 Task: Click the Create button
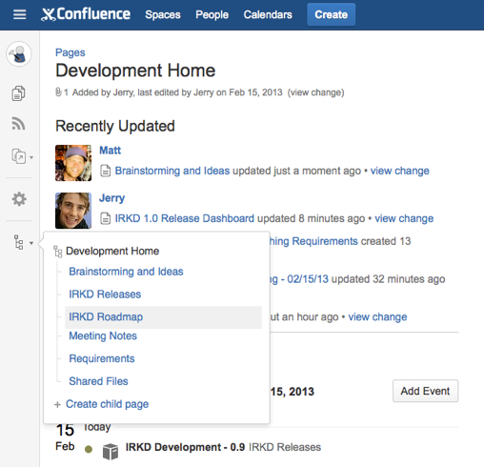[x=331, y=14]
